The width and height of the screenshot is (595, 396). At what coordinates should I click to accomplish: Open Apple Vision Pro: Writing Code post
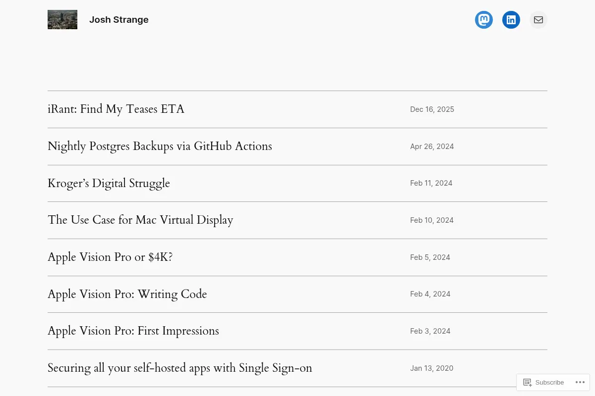pyautogui.click(x=127, y=295)
